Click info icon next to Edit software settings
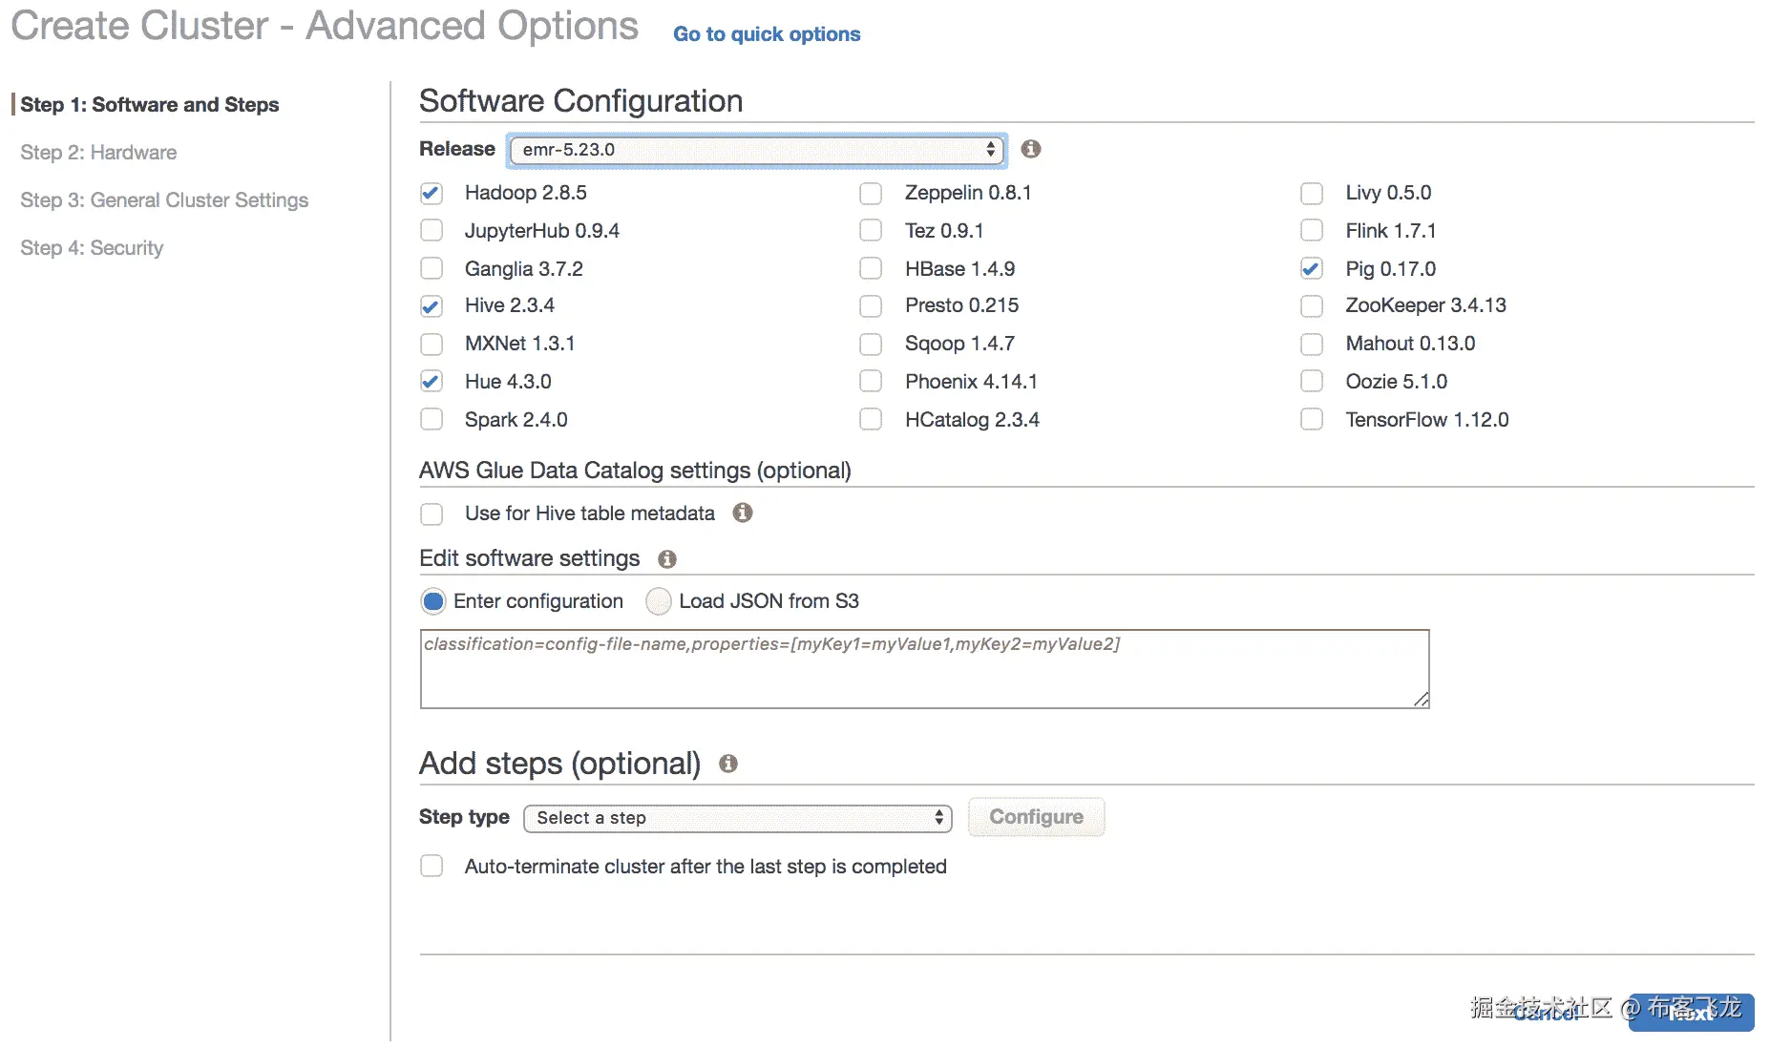 (x=666, y=559)
